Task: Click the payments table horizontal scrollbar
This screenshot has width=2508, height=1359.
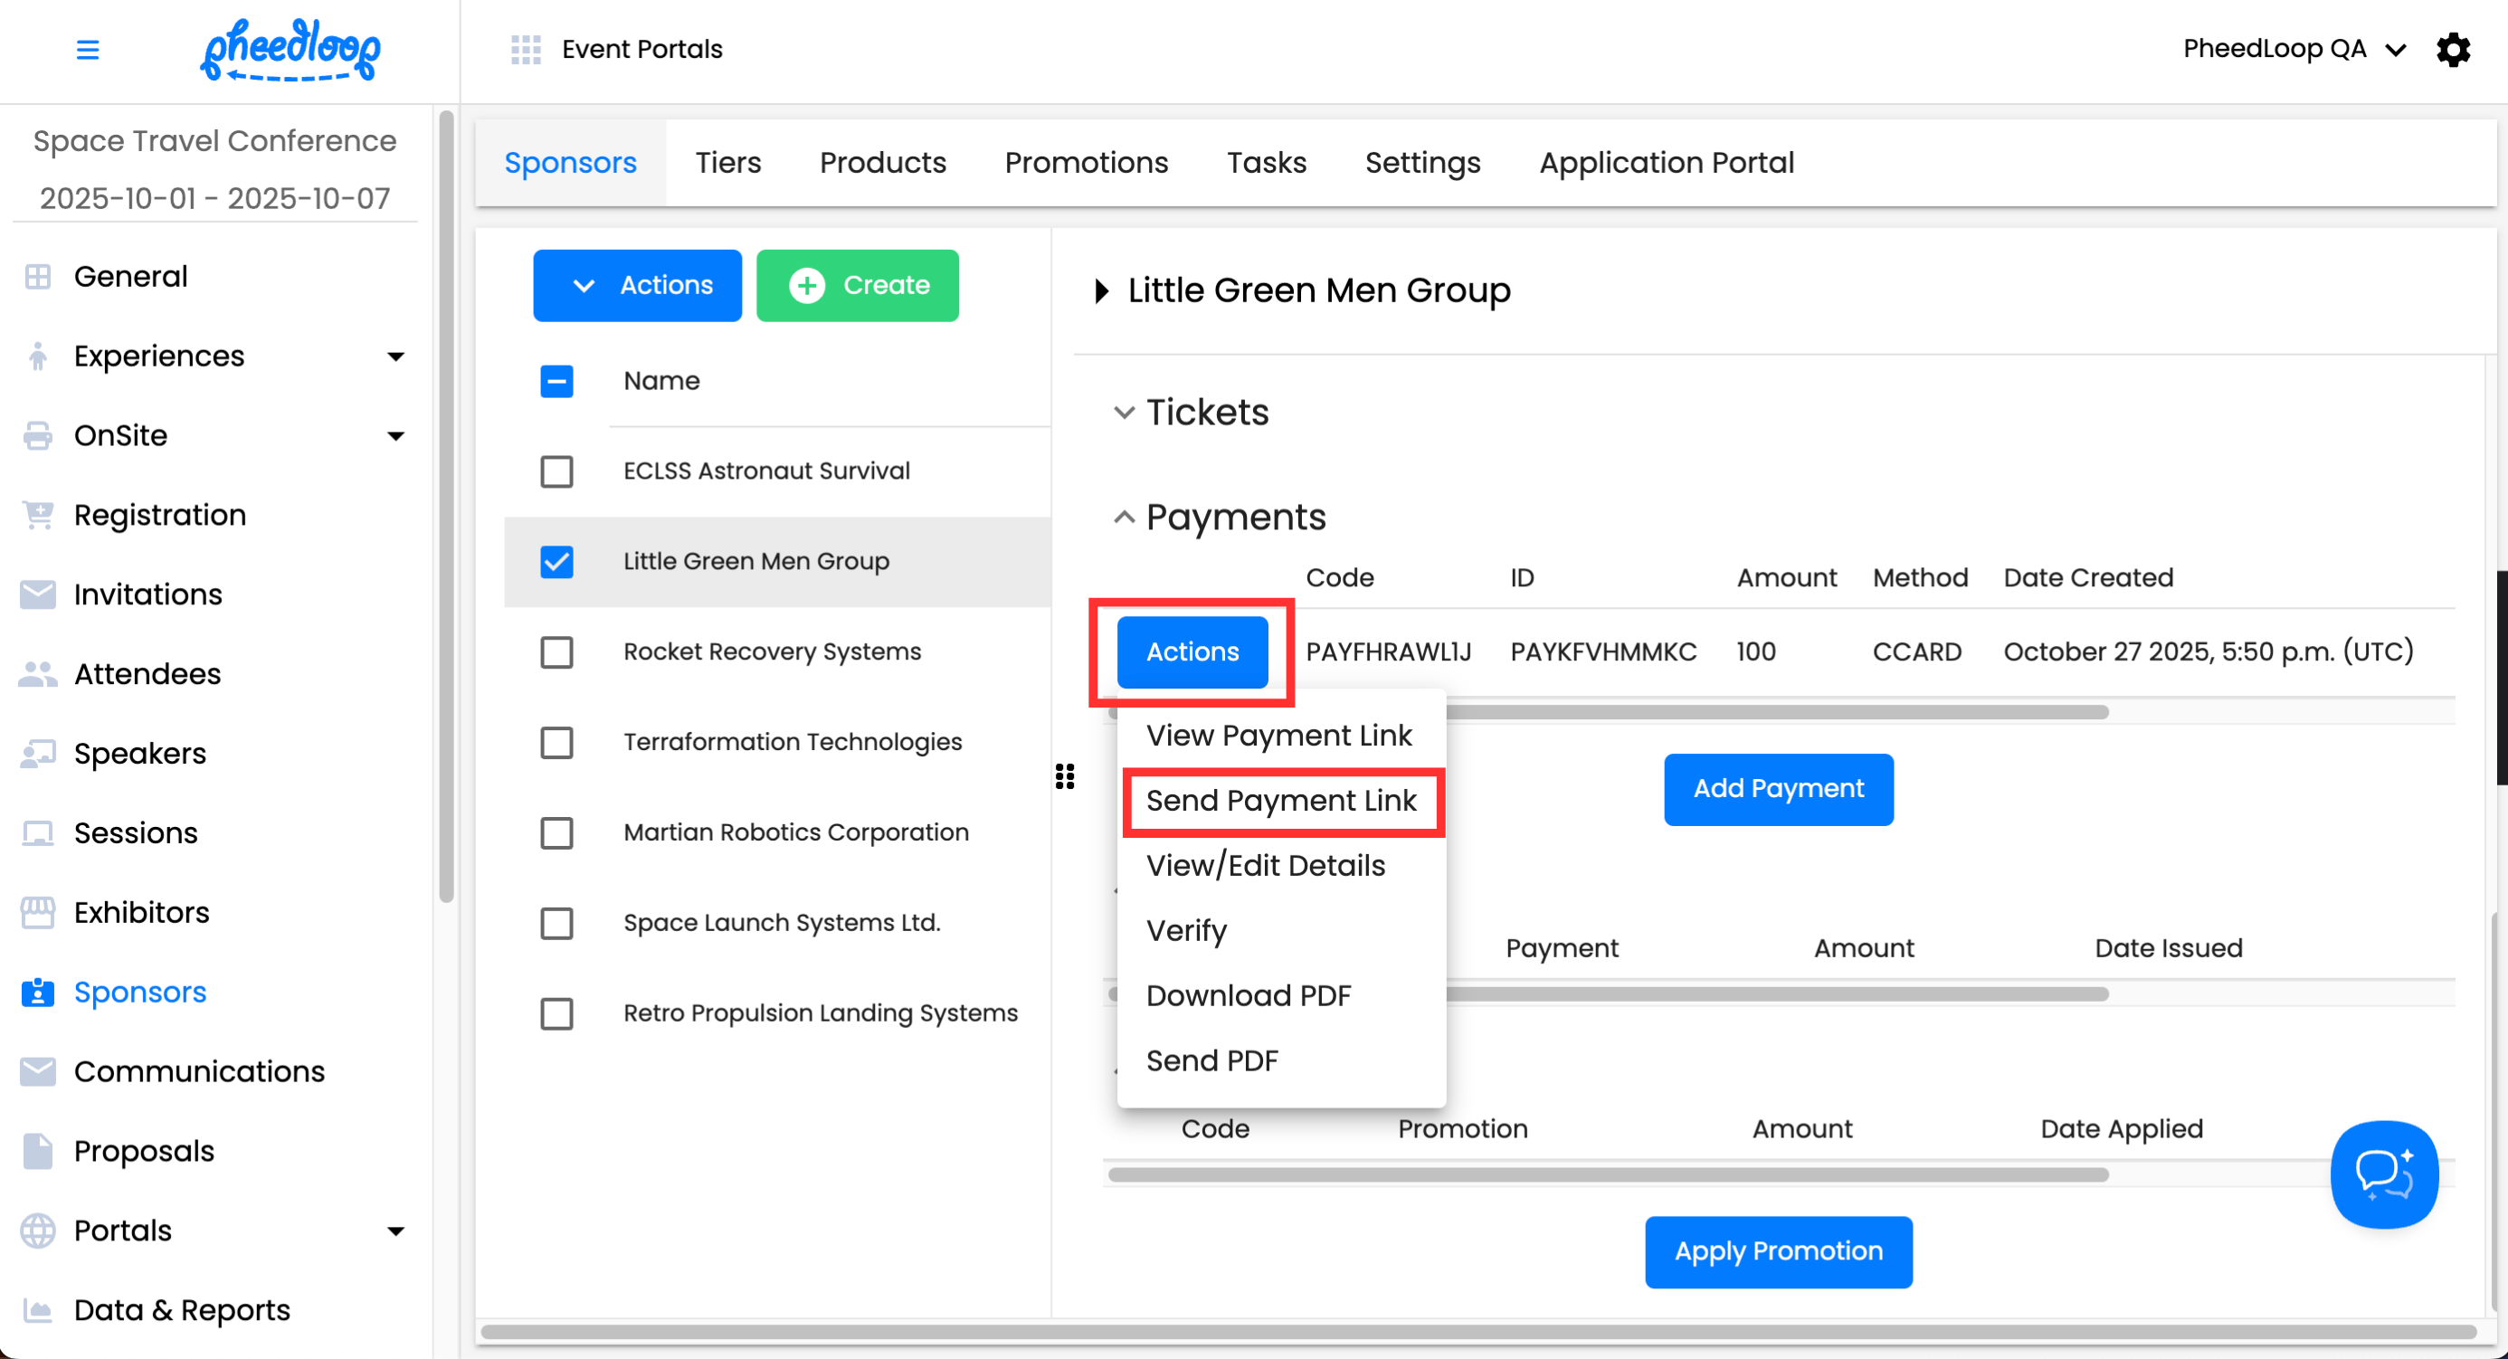Action: click(x=1778, y=713)
